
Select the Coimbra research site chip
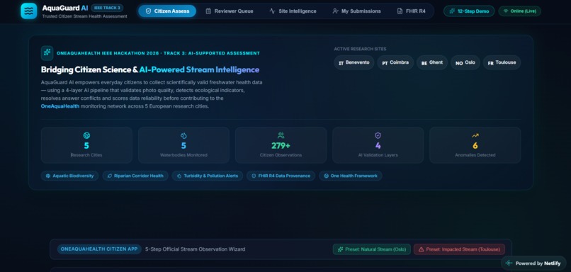(395, 62)
